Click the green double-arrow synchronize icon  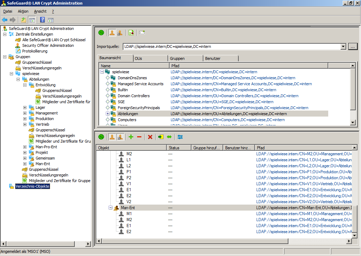click(169, 137)
